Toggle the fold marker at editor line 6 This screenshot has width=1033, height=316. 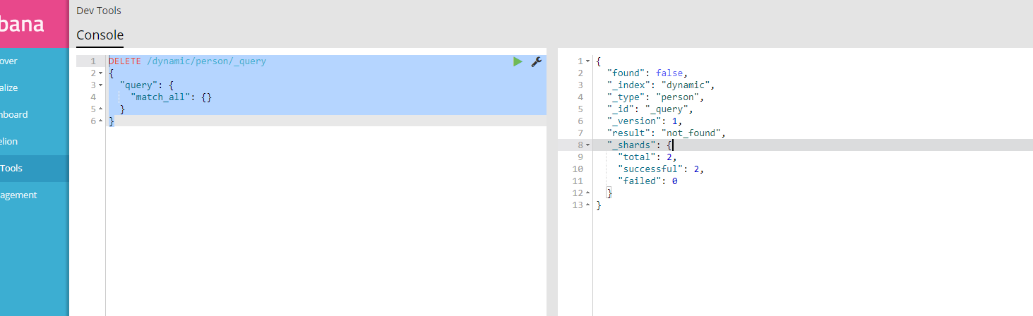101,121
